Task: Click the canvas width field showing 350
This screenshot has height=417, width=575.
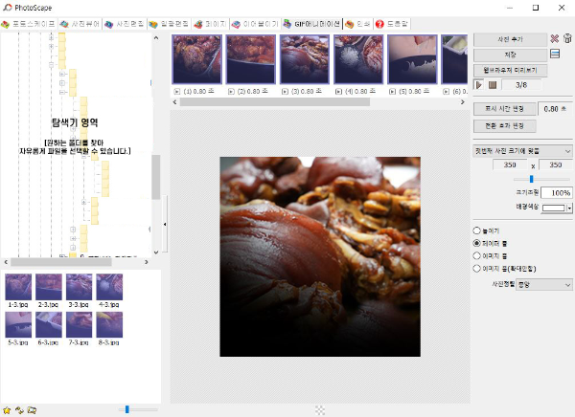Action: coord(510,165)
